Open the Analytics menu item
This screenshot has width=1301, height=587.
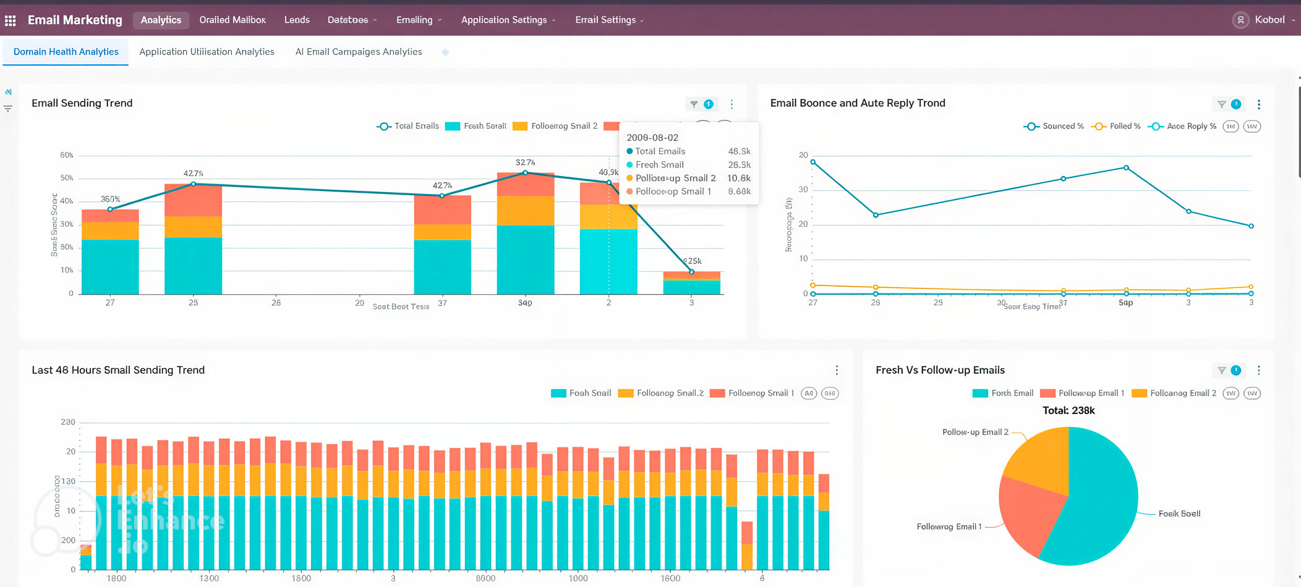[161, 20]
